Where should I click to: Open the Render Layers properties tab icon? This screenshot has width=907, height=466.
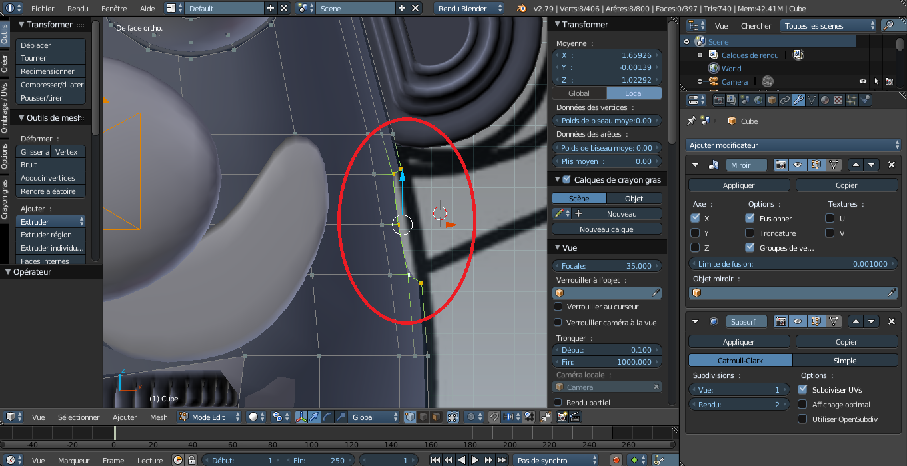pyautogui.click(x=732, y=100)
